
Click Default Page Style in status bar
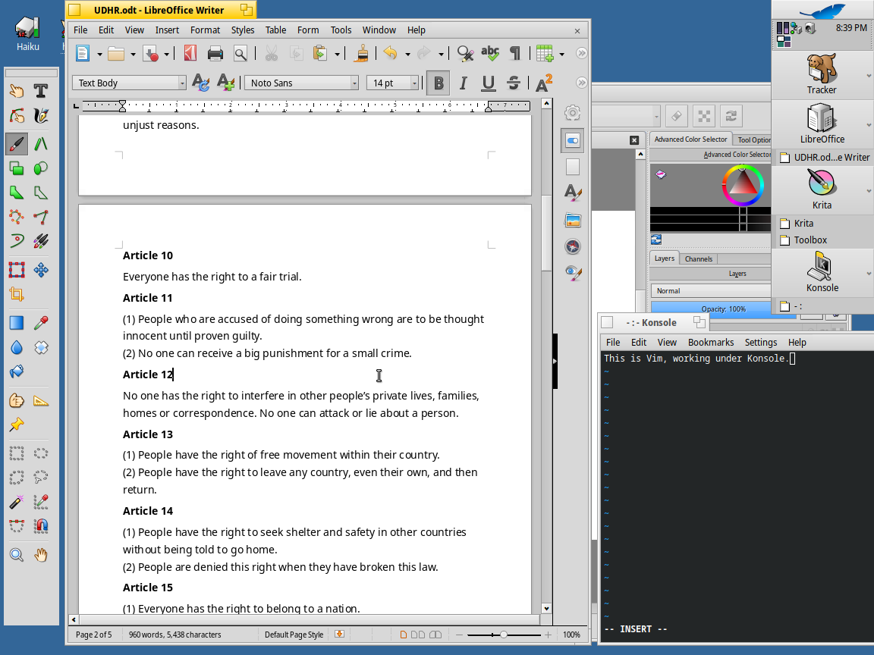[x=294, y=635]
